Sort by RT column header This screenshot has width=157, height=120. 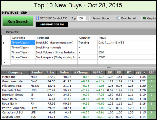(129, 73)
